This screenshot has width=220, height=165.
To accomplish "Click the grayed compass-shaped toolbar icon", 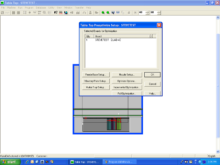I will click(x=84, y=13).
